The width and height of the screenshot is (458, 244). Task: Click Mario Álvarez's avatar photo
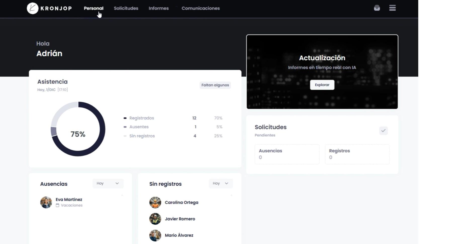tap(155, 235)
